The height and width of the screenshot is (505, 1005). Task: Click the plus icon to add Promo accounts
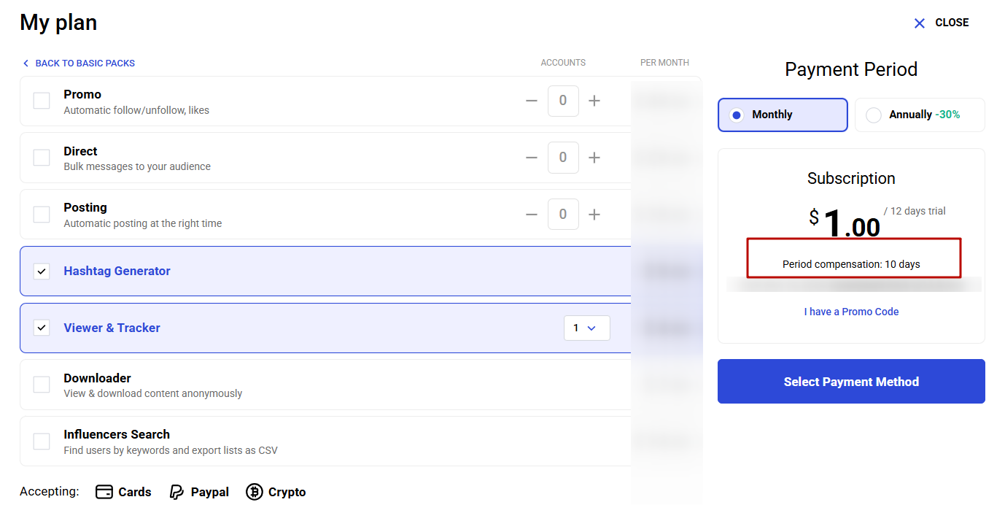pos(594,101)
